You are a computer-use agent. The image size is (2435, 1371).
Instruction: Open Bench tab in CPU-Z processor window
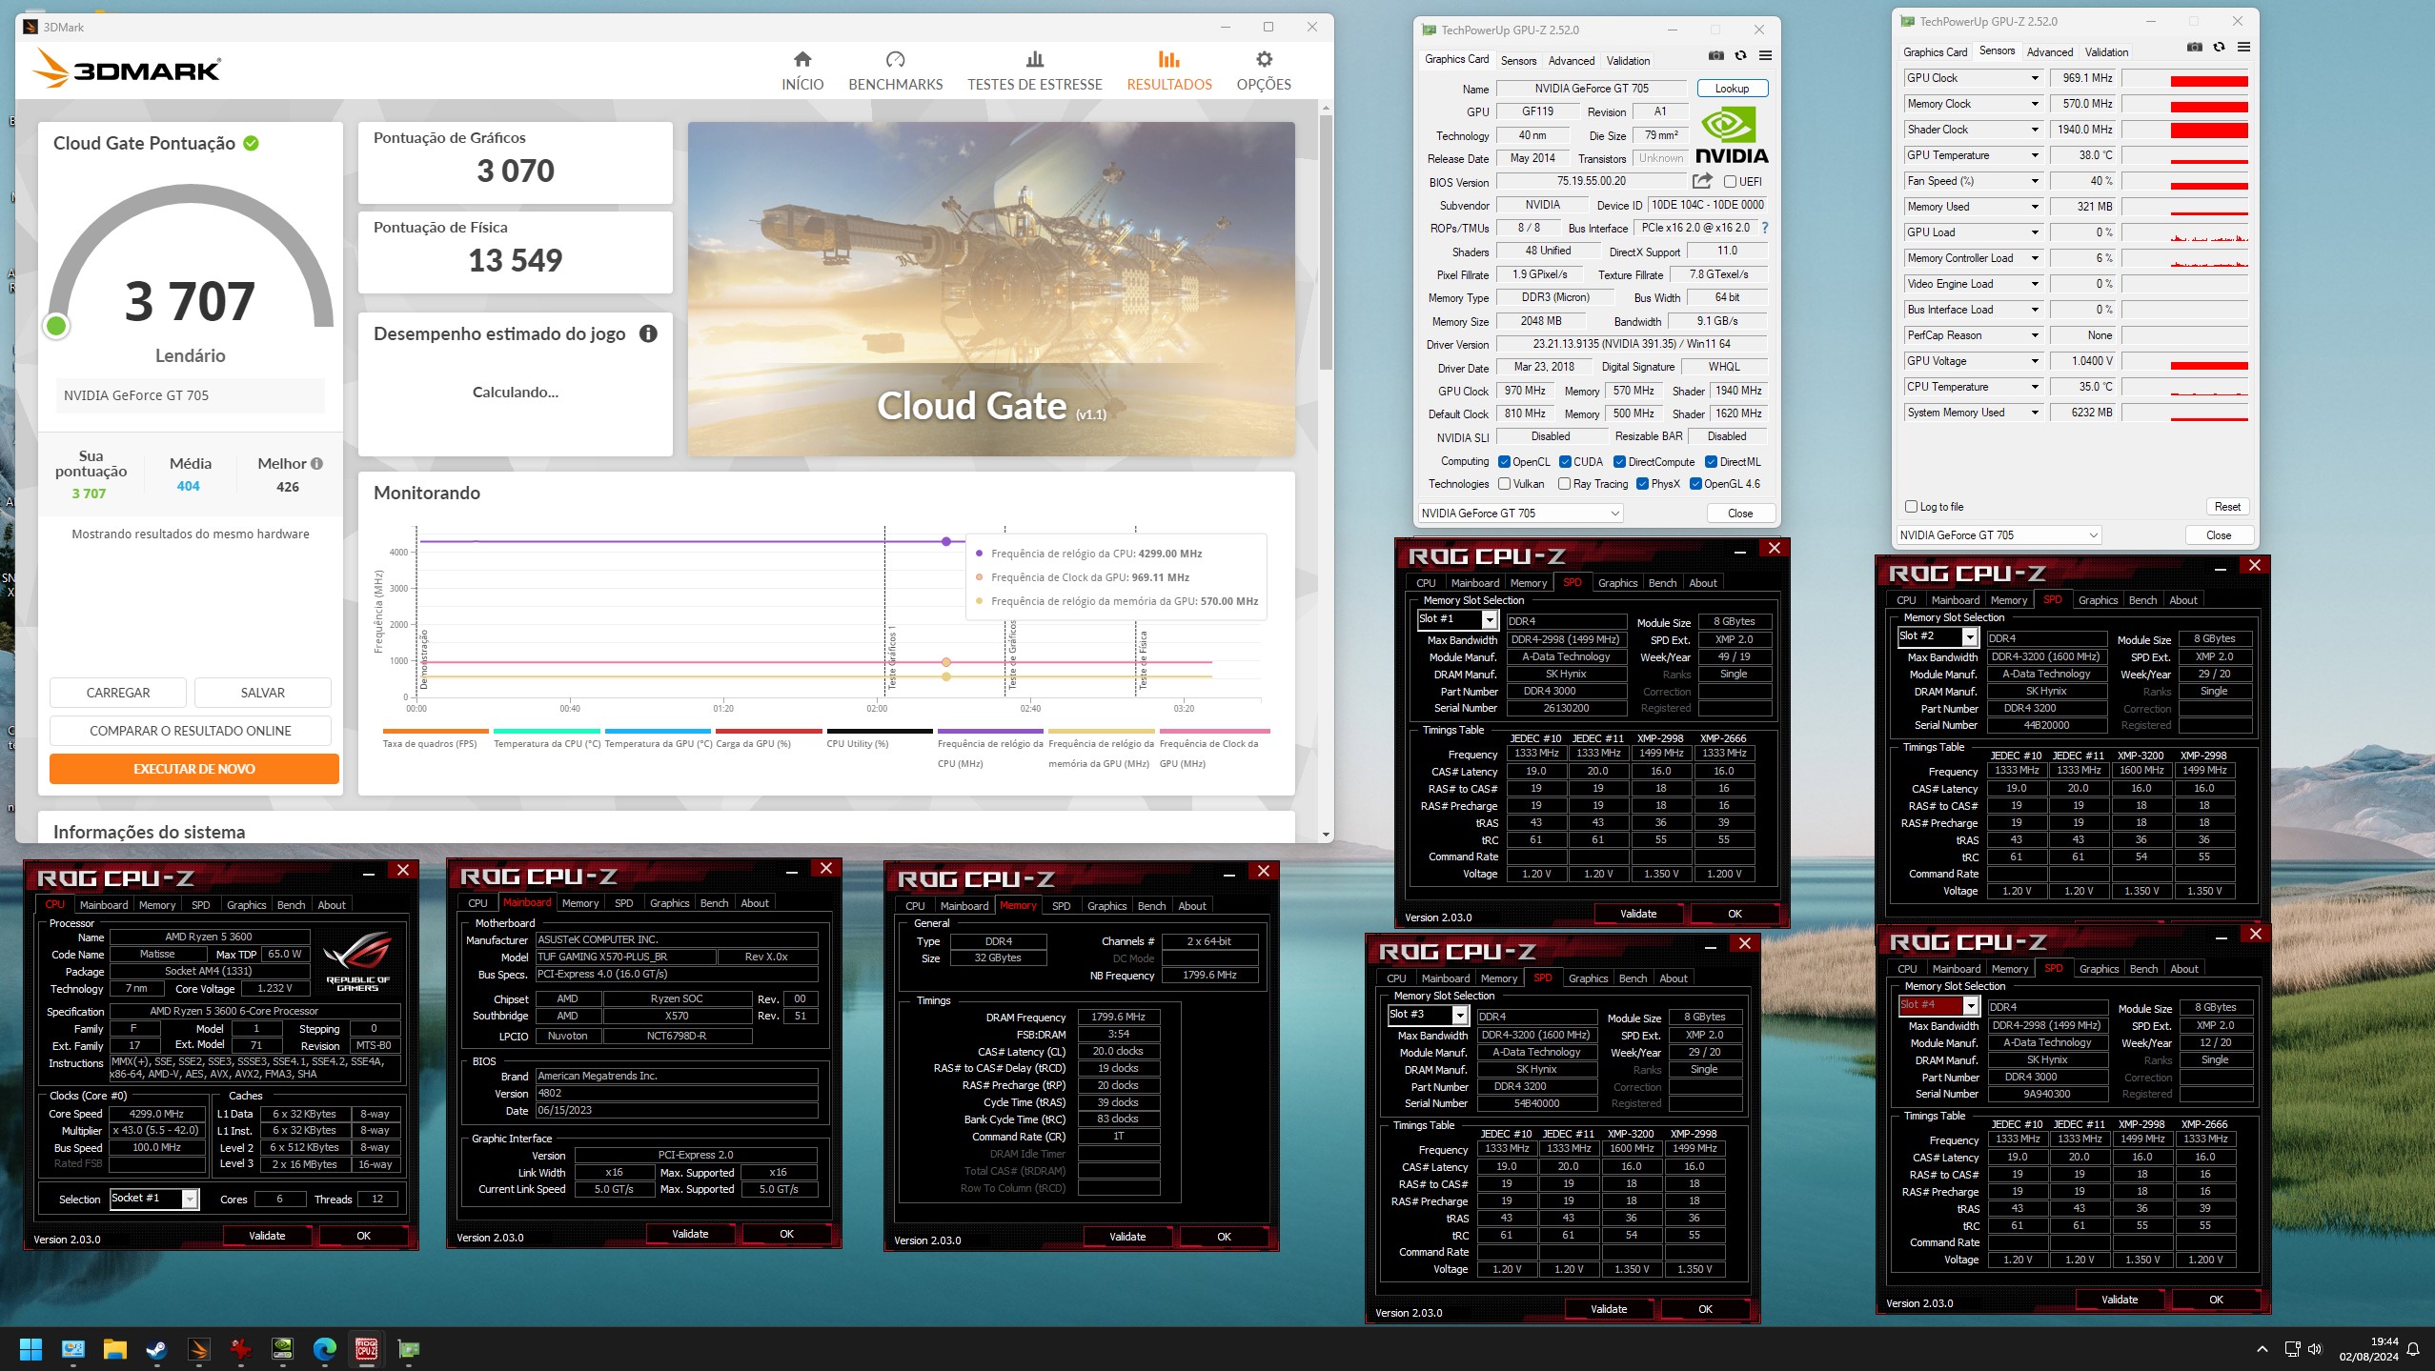click(x=291, y=905)
